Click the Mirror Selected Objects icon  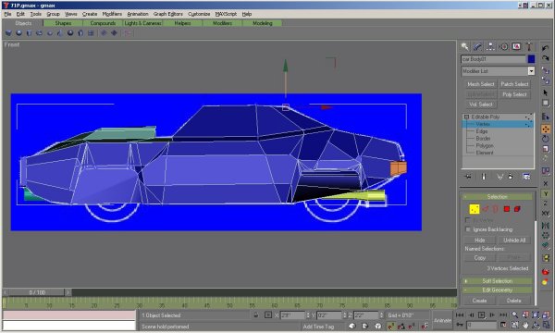point(546,226)
